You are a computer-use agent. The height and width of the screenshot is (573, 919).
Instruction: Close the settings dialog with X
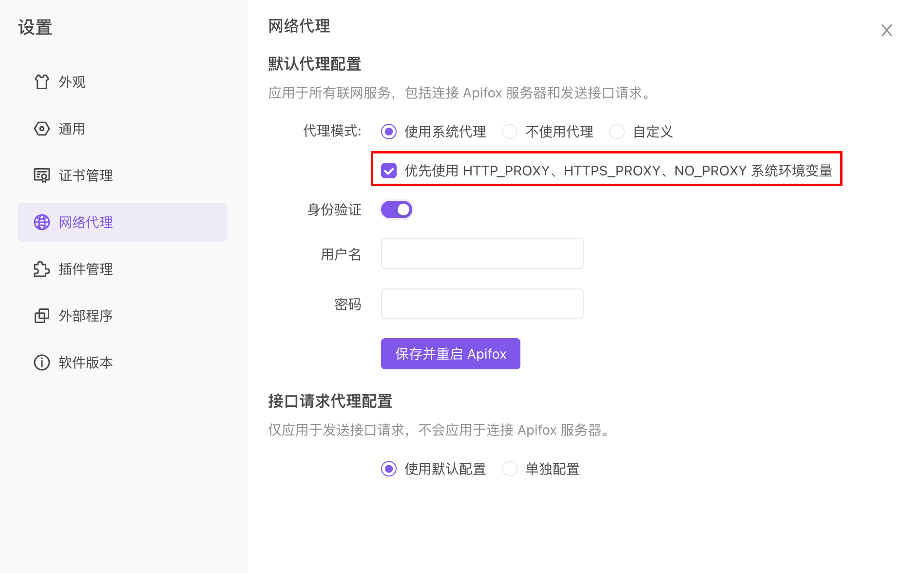pyautogui.click(x=886, y=30)
